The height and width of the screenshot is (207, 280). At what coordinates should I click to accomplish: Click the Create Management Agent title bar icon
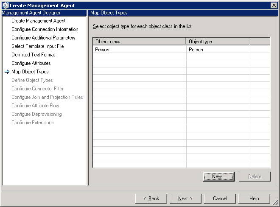[x=6, y=6]
